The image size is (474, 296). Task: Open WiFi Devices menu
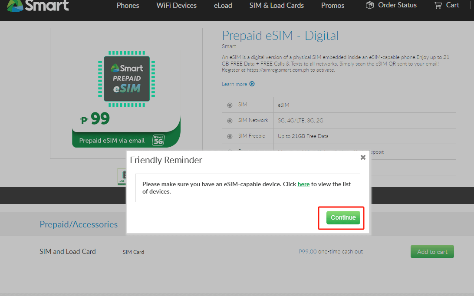[x=177, y=6]
